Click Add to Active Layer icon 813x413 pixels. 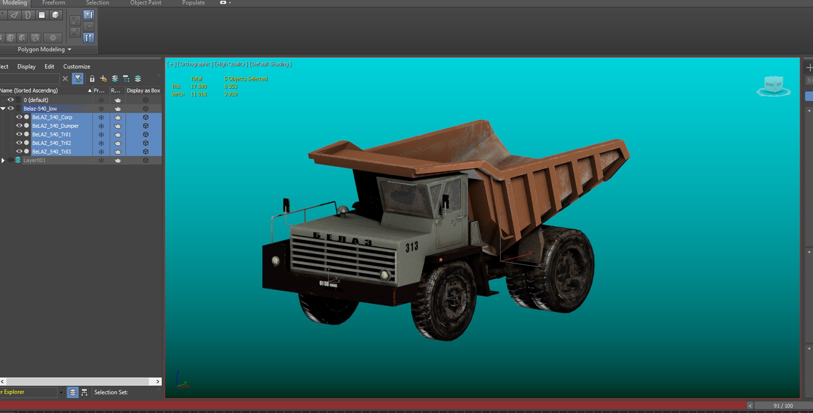point(115,79)
